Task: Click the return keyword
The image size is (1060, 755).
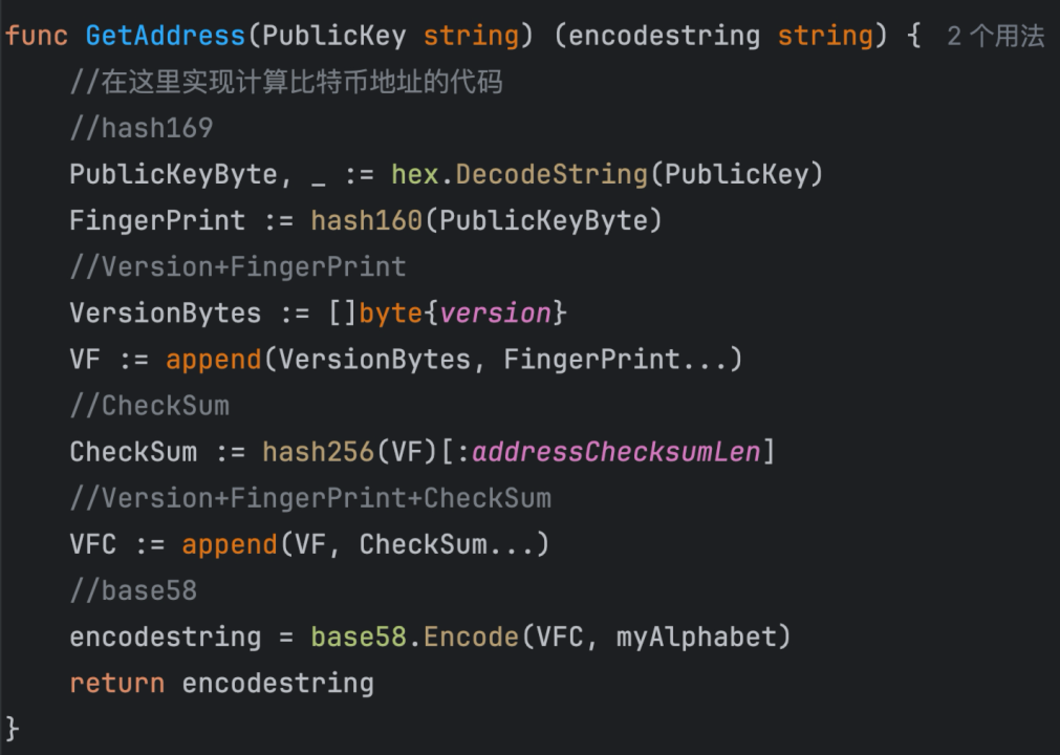Action: (117, 683)
